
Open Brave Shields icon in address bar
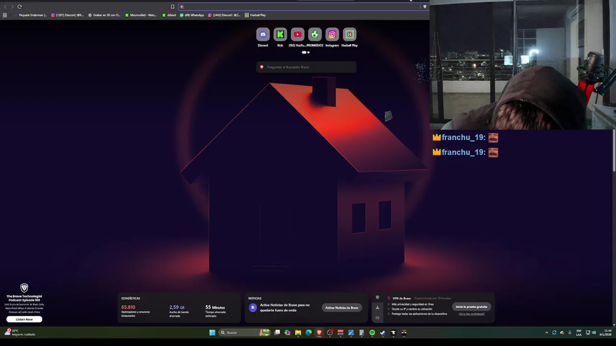pos(424,7)
